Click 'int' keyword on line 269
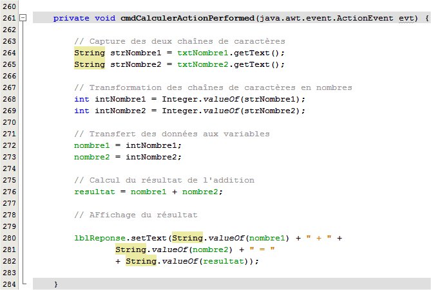 pyautogui.click(x=82, y=111)
